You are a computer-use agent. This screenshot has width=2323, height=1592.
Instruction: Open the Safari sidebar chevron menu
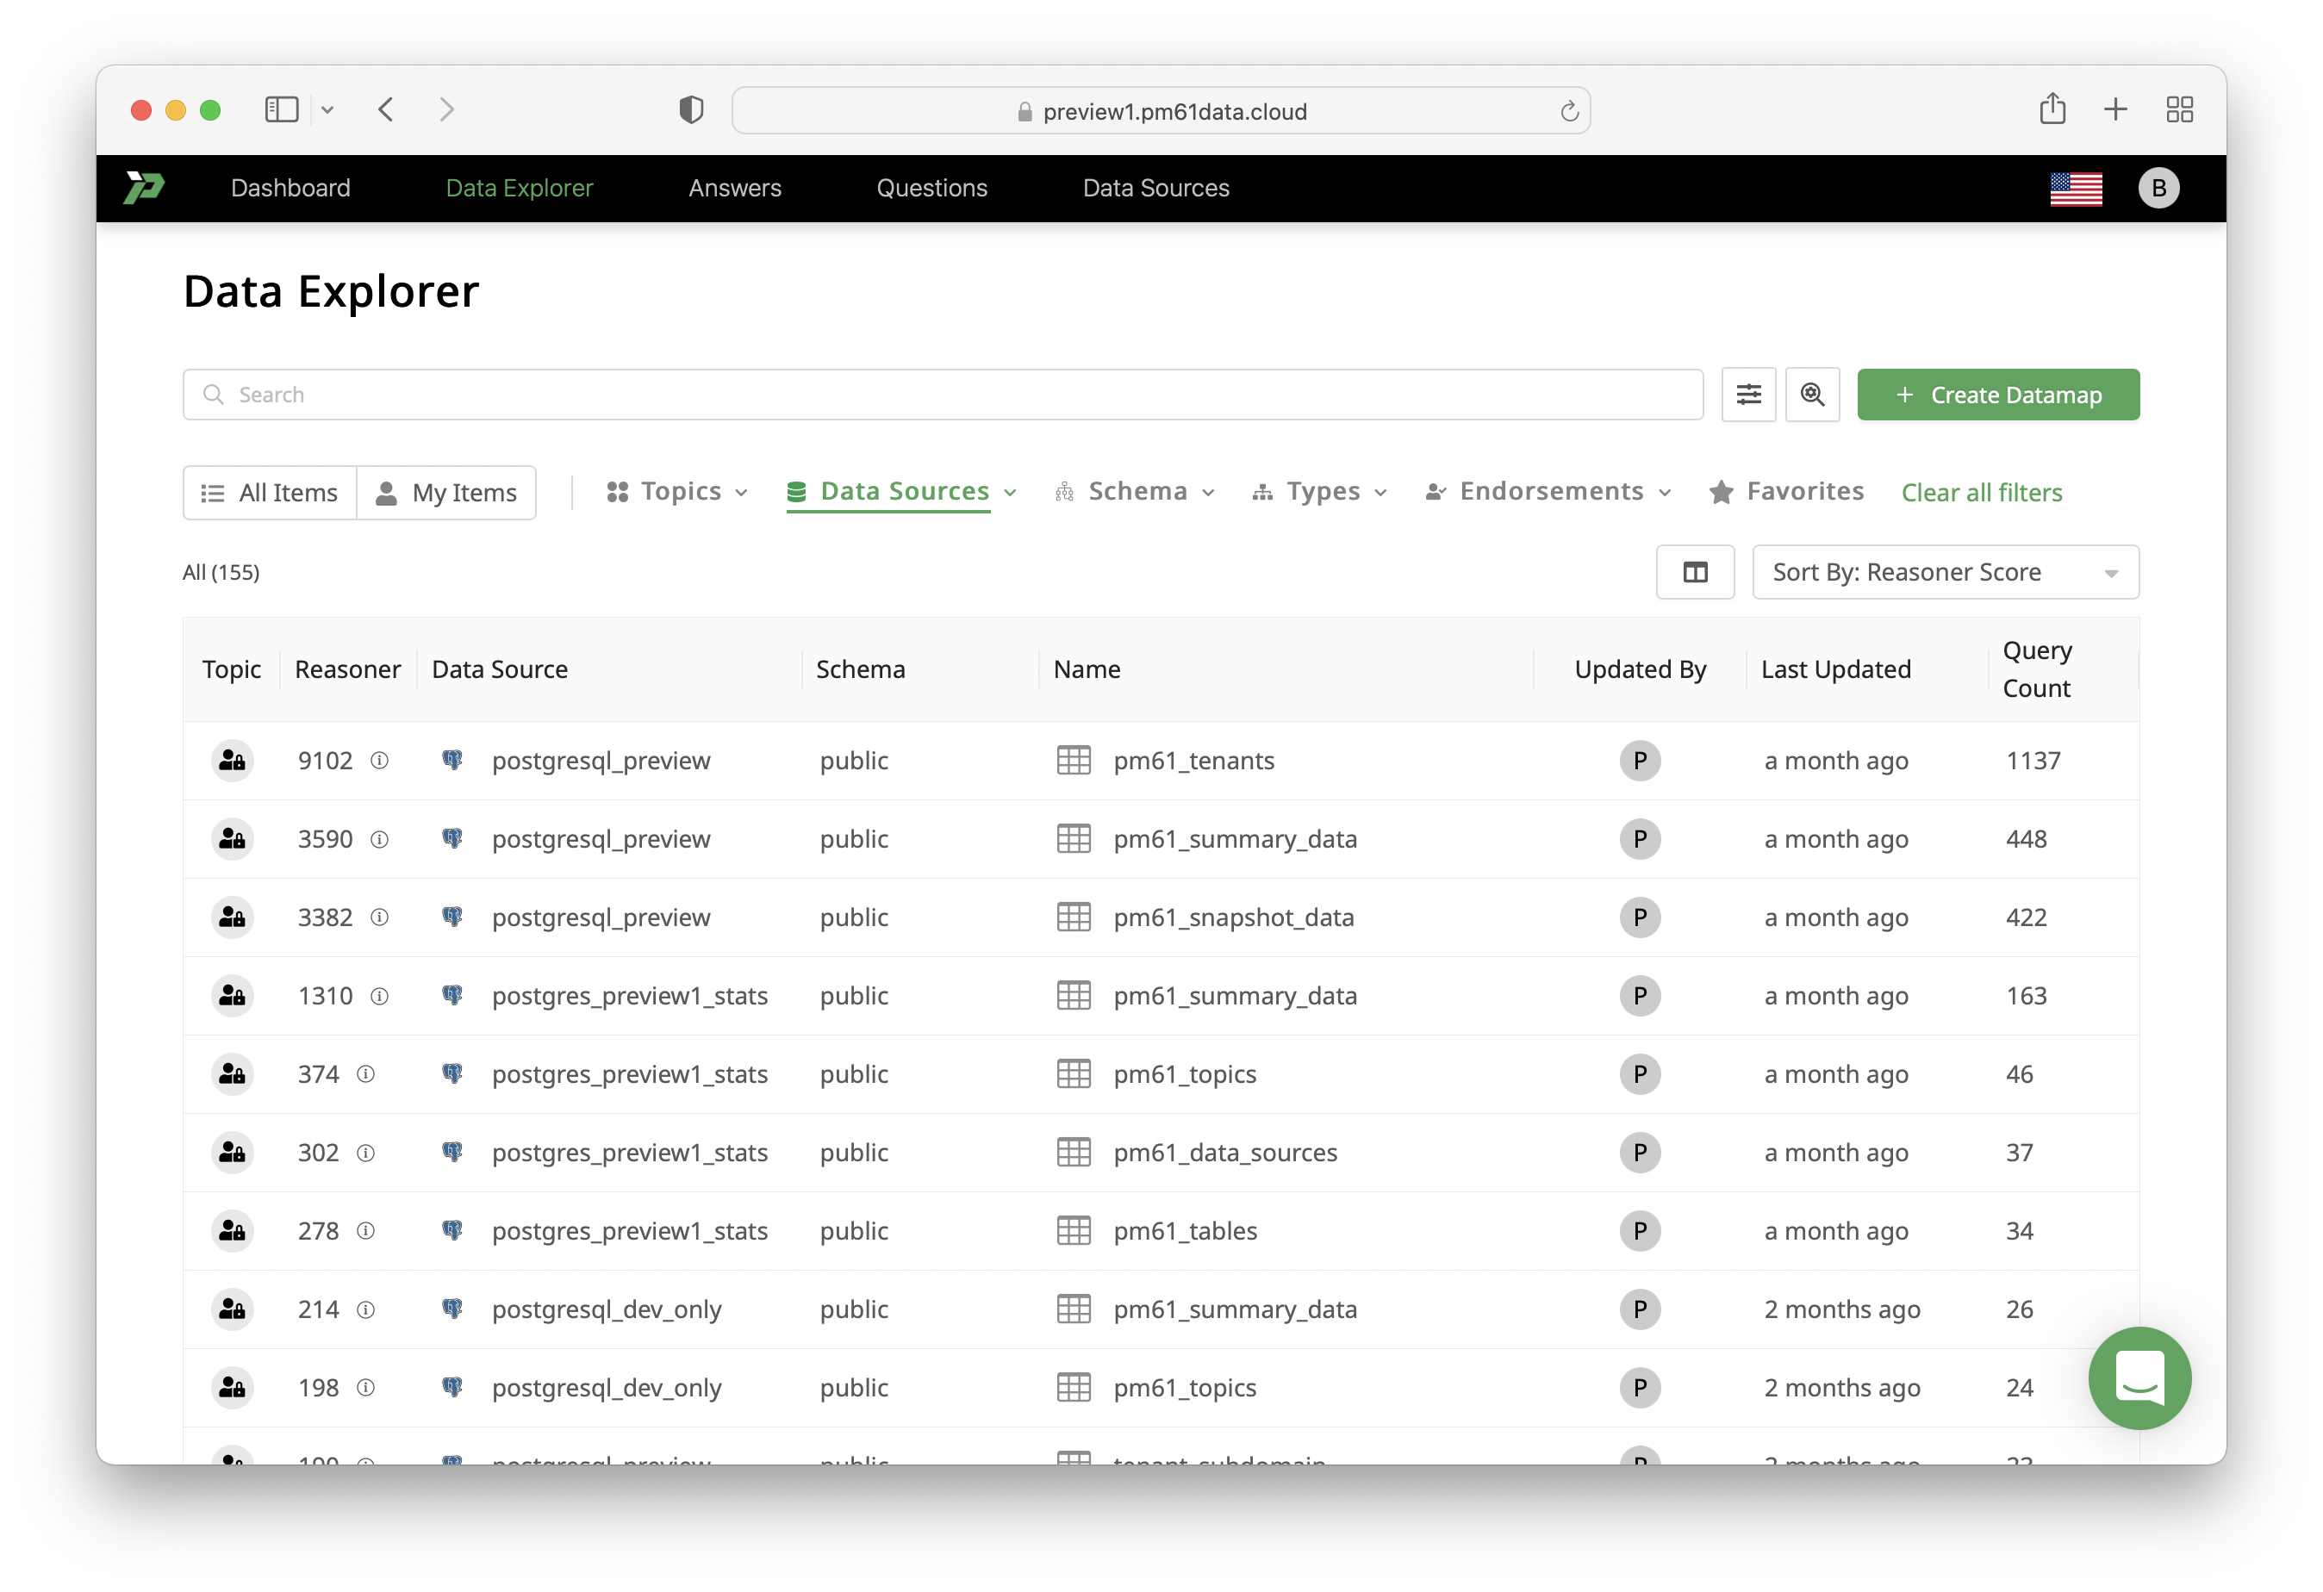point(327,110)
